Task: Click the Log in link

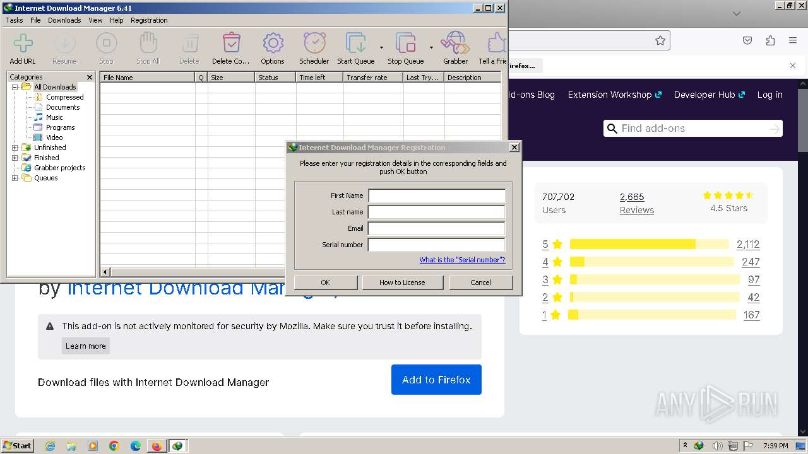Action: point(769,95)
